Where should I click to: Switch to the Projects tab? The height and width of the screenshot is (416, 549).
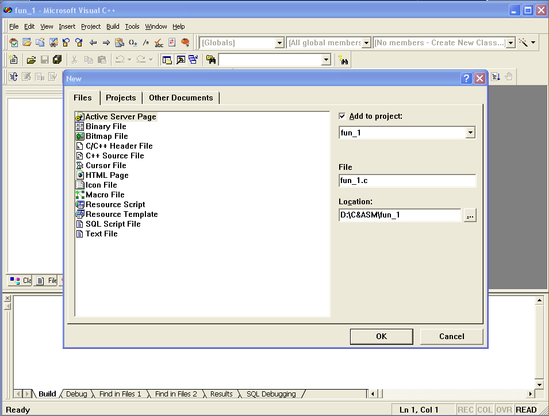(121, 98)
